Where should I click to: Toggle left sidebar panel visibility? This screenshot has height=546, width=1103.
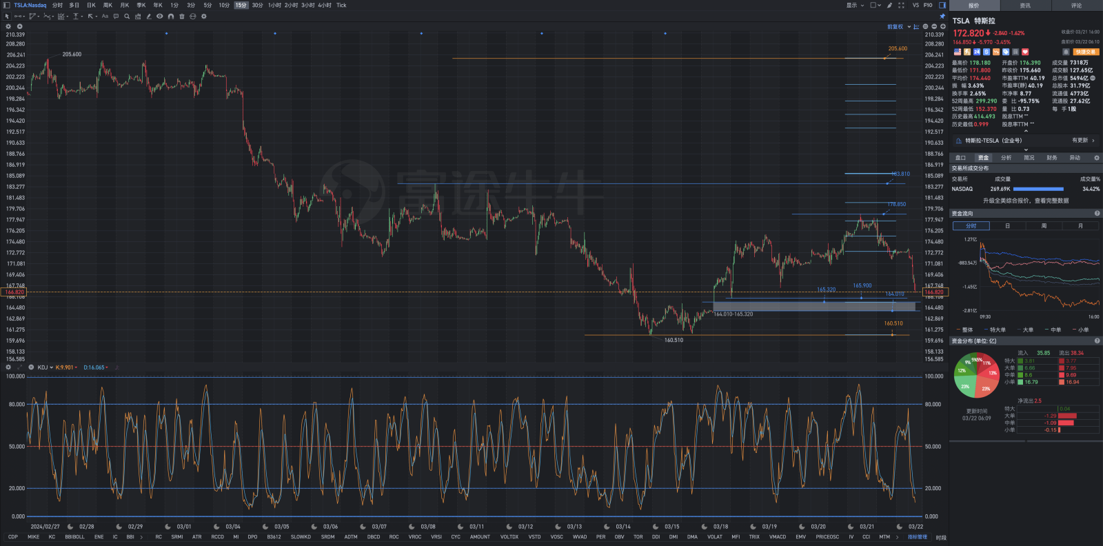pos(6,5)
